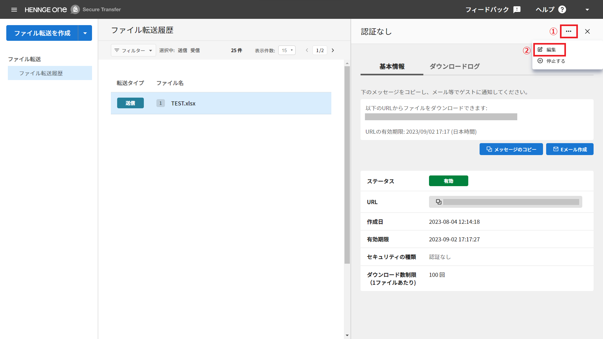Select the TEST.xlsx transfer row

(221, 103)
